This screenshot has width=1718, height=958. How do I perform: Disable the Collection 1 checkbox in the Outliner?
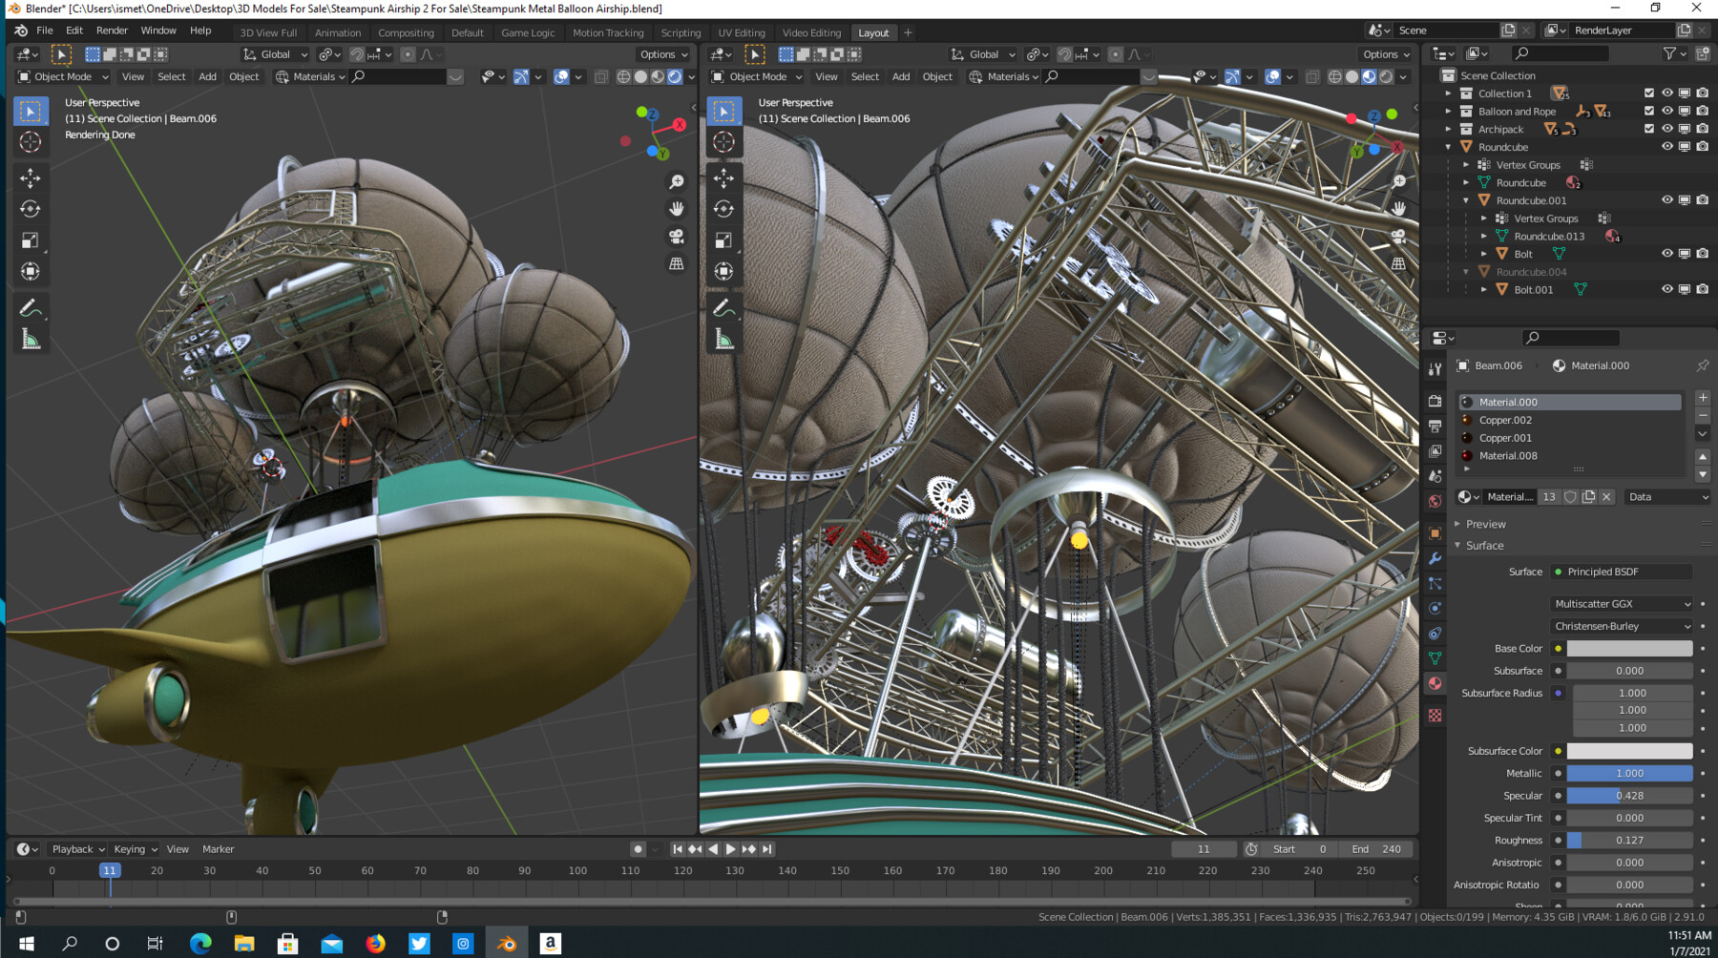(1649, 93)
